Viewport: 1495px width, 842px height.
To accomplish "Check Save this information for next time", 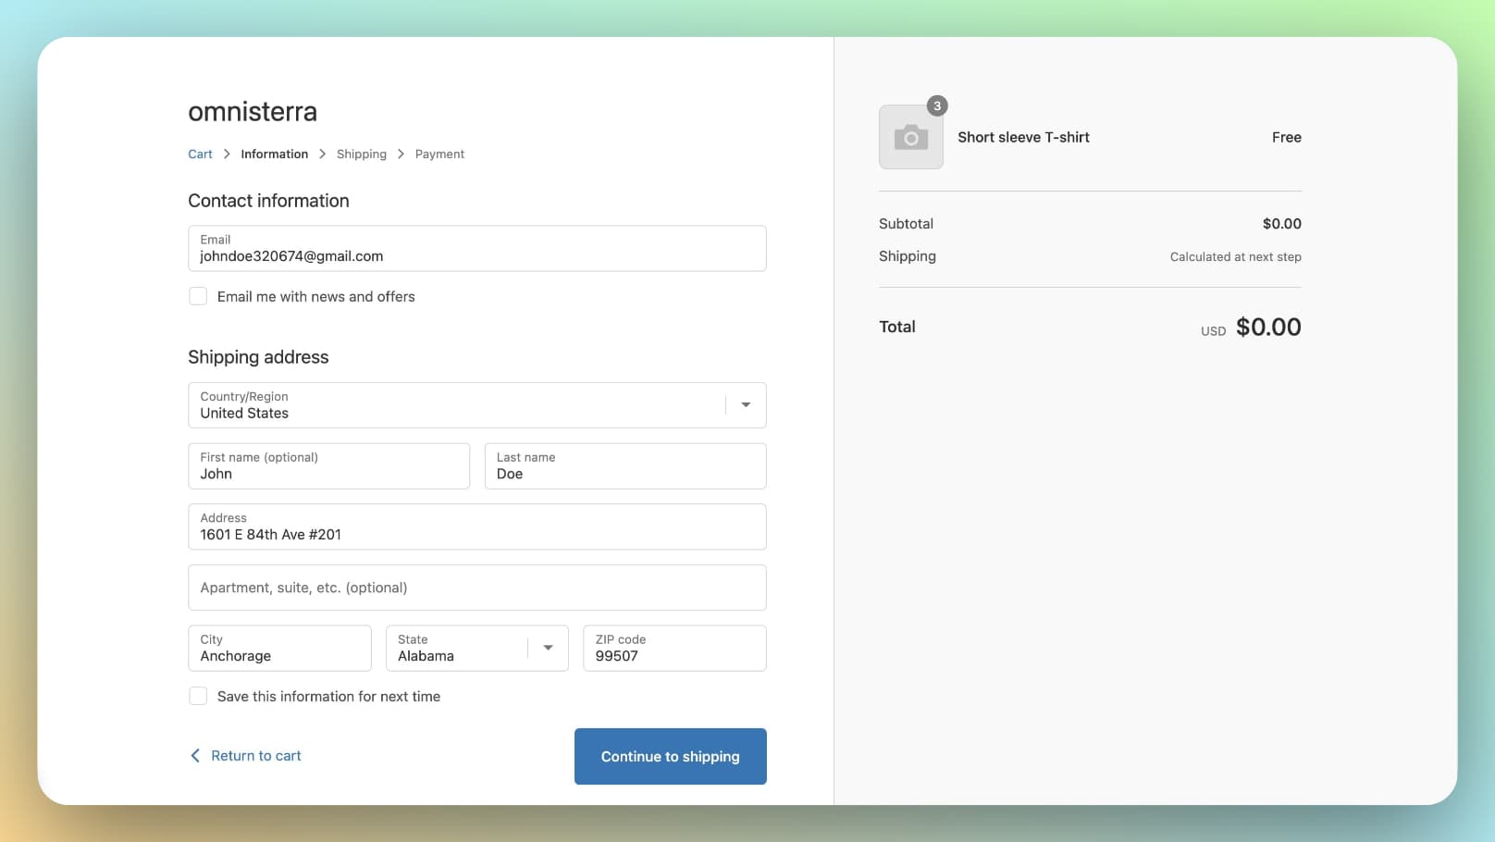I will pyautogui.click(x=198, y=695).
